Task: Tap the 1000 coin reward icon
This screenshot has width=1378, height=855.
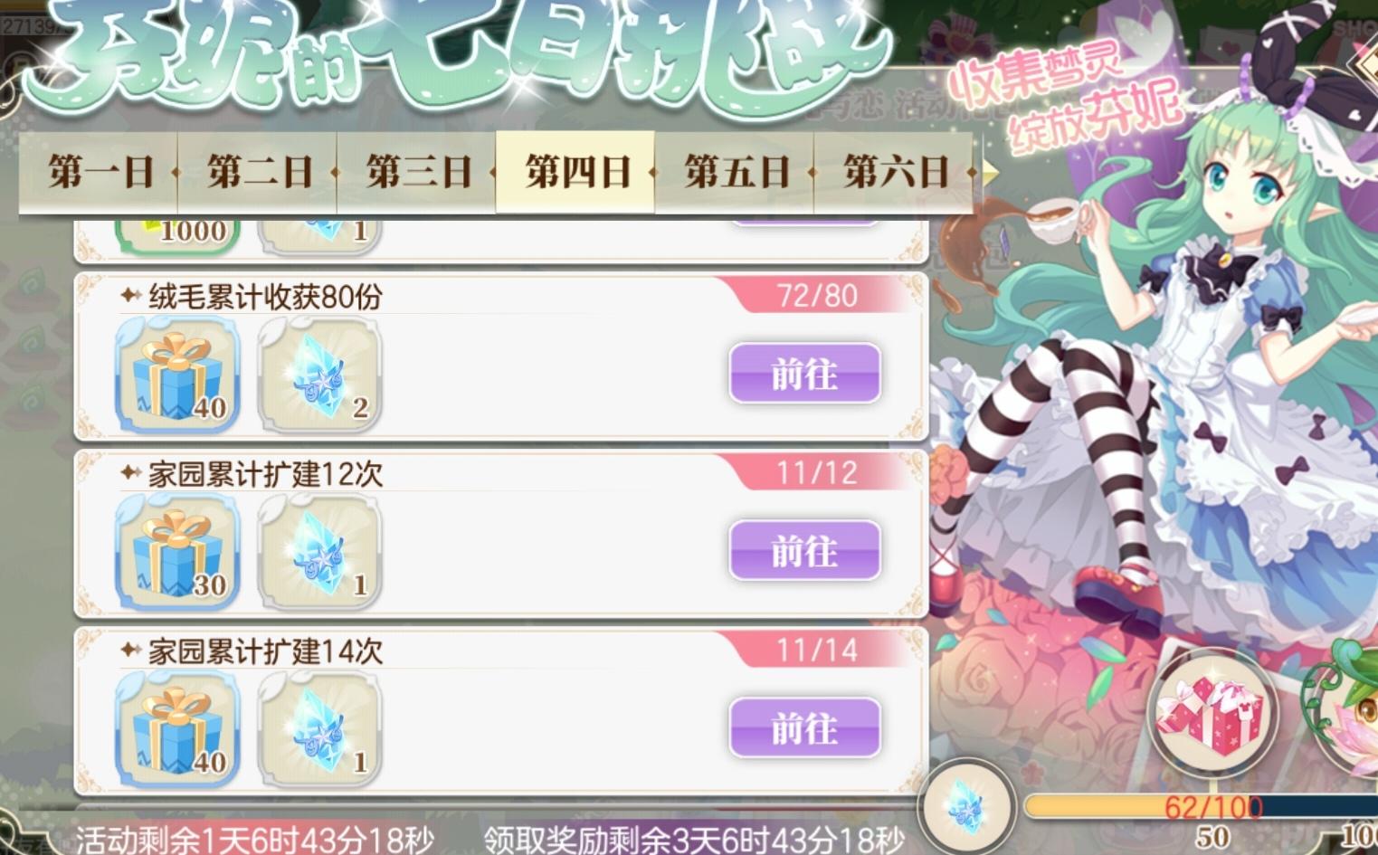Action: click(x=177, y=233)
